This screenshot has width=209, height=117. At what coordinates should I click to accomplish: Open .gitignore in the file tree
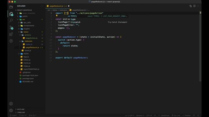click(x=26, y=72)
